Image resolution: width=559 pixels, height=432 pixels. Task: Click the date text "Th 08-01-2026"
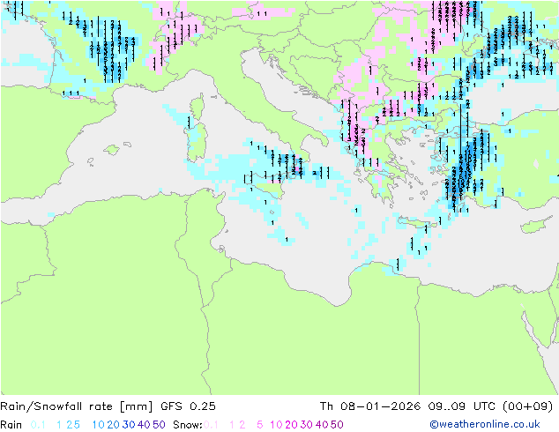click(370, 406)
